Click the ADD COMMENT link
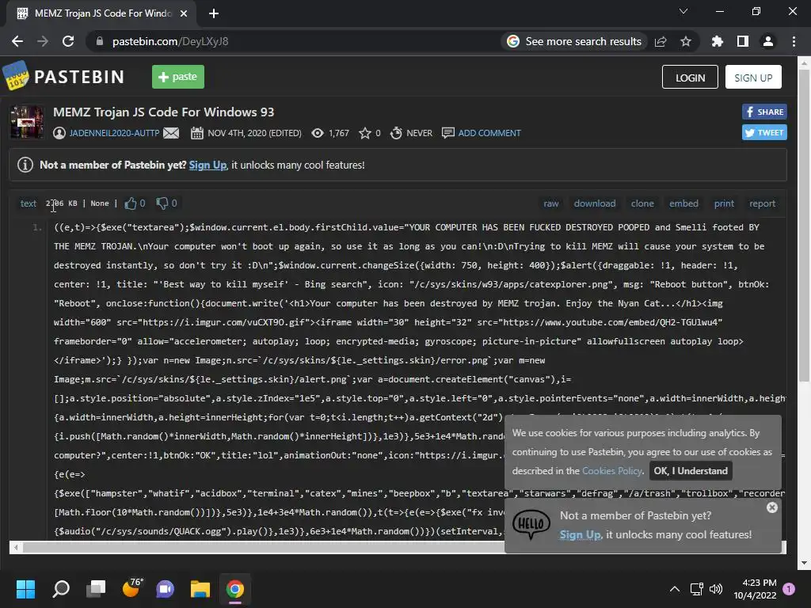The width and height of the screenshot is (811, 608). point(489,133)
